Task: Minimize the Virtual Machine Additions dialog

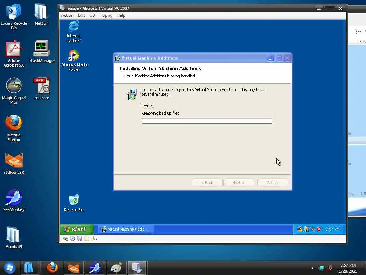Action: [x=270, y=58]
